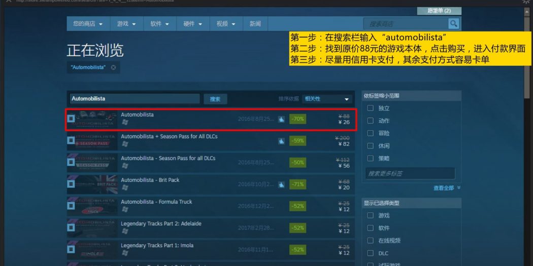Open the 视频 dropdown in the store nav
The width and height of the screenshot is (533, 266).
[226, 24]
